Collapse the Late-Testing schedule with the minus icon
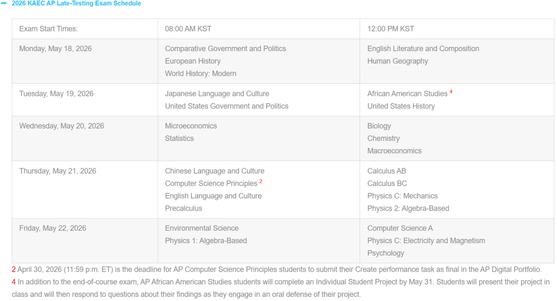The height and width of the screenshot is (301, 557). (4, 4)
